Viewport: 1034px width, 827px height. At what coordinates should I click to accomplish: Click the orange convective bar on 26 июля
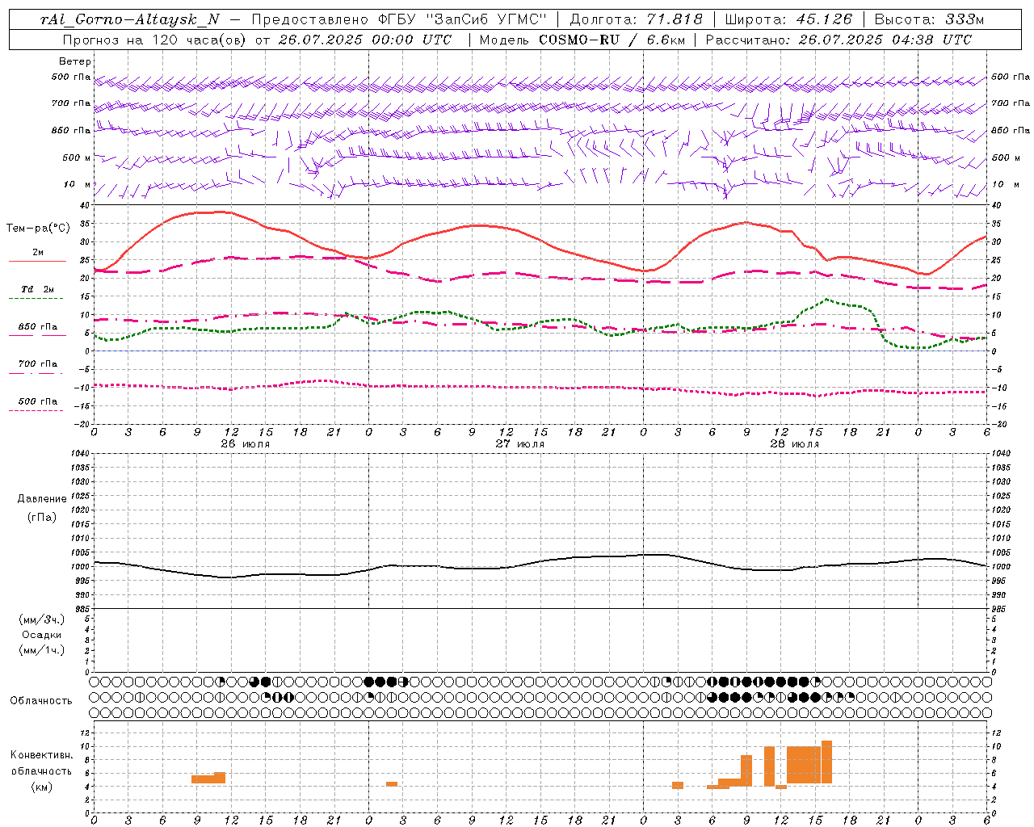click(x=208, y=779)
